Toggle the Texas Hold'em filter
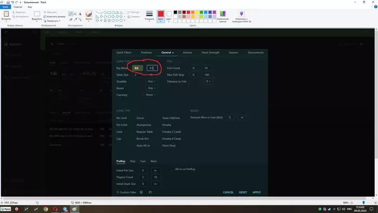Viewport: 378px width, 213px height. 171,118
